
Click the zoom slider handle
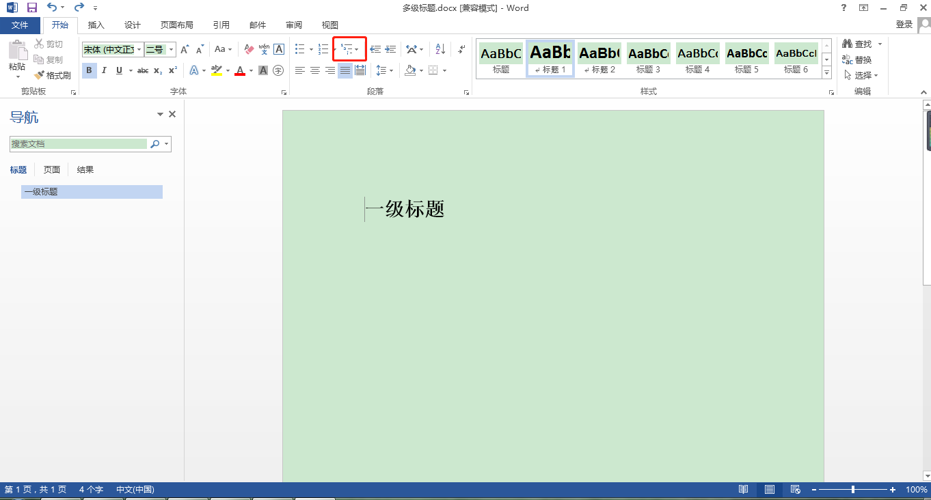(x=852, y=490)
